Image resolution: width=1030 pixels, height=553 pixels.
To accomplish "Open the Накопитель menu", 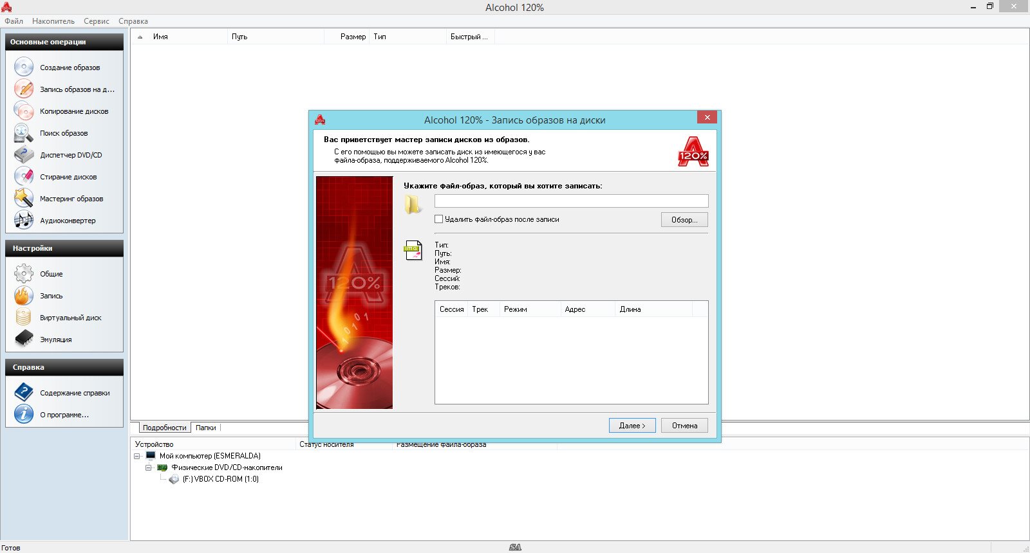I will [x=53, y=21].
